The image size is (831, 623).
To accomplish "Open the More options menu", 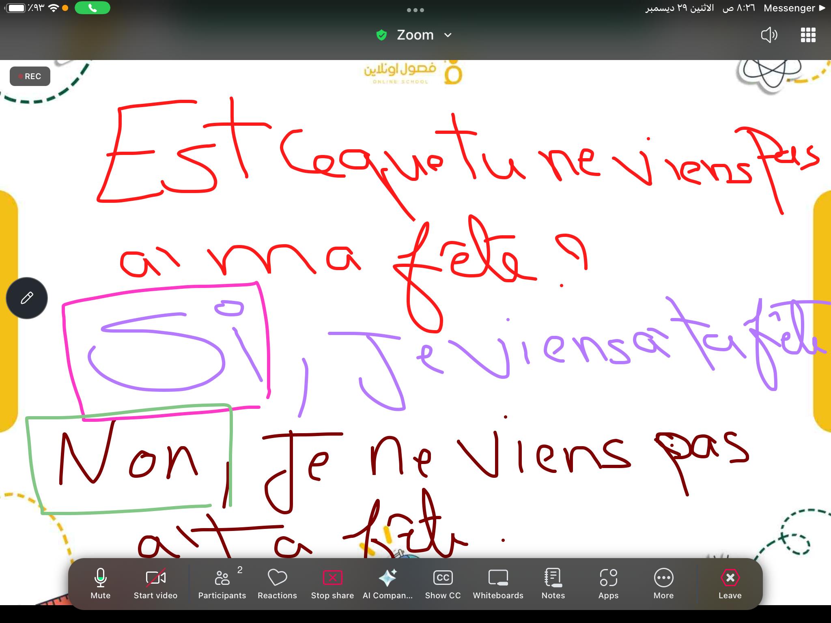I will (663, 583).
